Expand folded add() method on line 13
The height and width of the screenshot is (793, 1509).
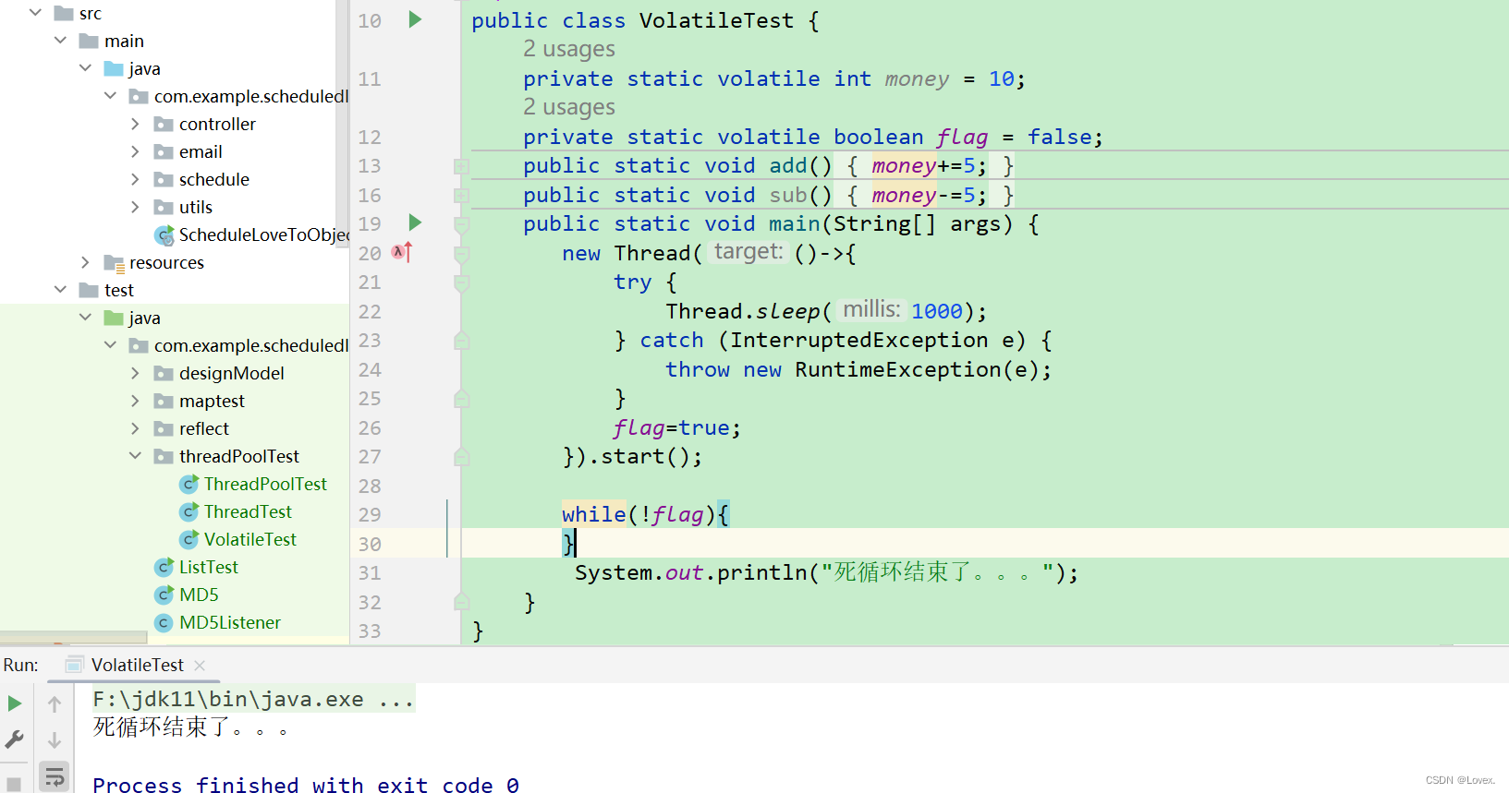pos(461,166)
